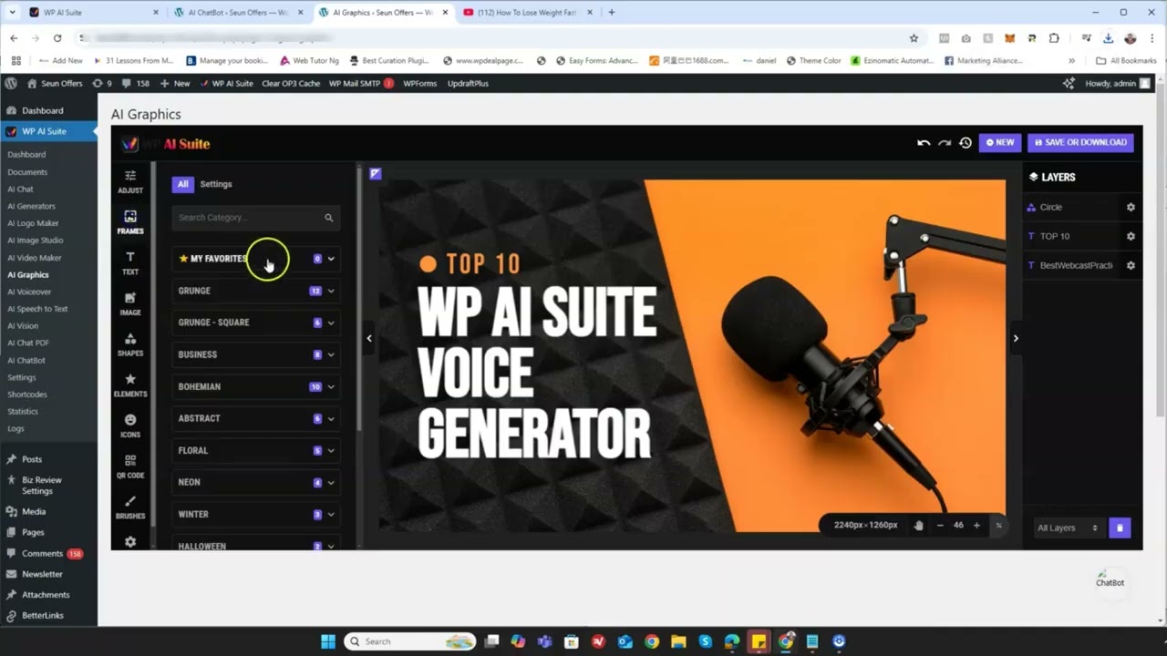1167x656 pixels.
Task: Select the Frames tool
Action: point(130,221)
